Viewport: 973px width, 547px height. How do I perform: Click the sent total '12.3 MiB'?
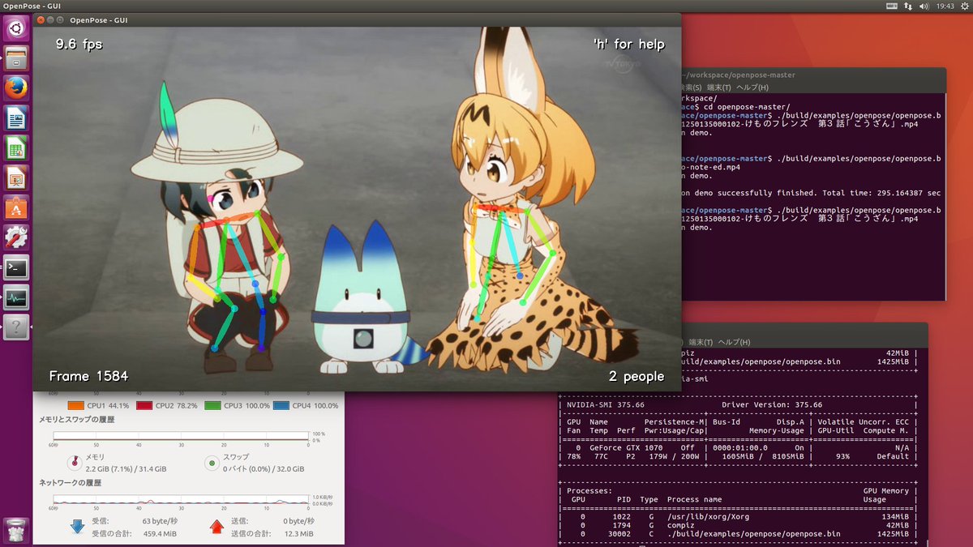pyautogui.click(x=299, y=533)
